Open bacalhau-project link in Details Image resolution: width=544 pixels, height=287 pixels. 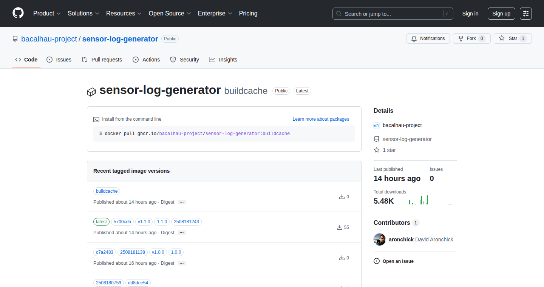point(402,125)
